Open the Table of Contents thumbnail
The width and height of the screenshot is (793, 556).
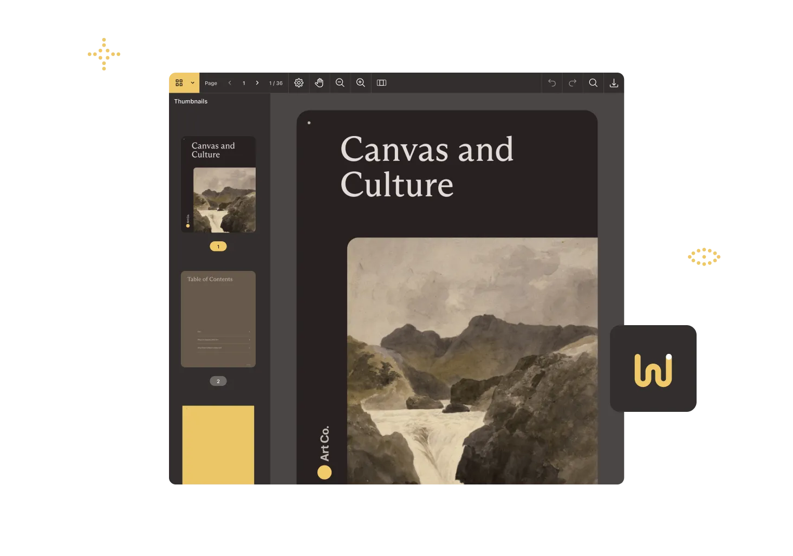pos(218,319)
